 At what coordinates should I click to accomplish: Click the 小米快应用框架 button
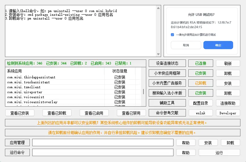coord(167,73)
